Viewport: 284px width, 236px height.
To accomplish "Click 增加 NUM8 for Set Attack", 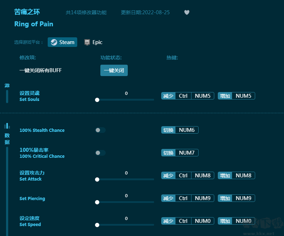I will (236, 176).
